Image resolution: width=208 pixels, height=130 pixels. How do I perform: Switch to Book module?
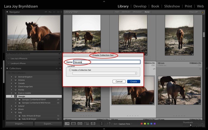(155, 6)
